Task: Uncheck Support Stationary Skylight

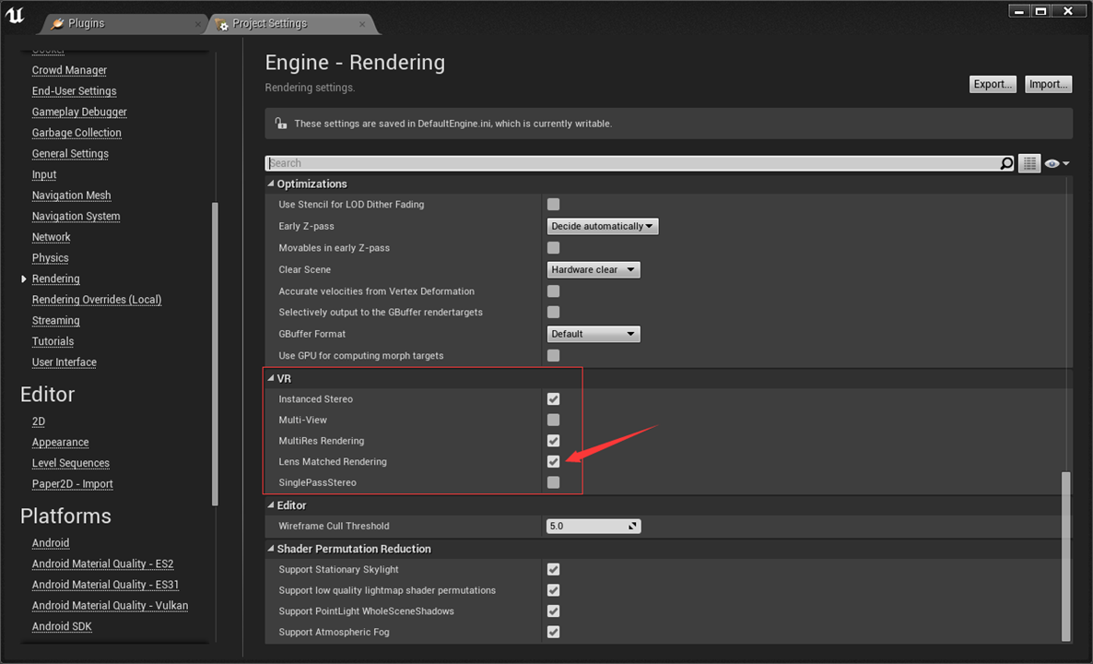Action: tap(553, 569)
